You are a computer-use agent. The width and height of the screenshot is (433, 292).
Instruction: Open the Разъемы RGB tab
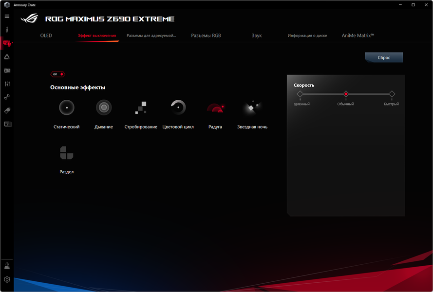tap(206, 36)
